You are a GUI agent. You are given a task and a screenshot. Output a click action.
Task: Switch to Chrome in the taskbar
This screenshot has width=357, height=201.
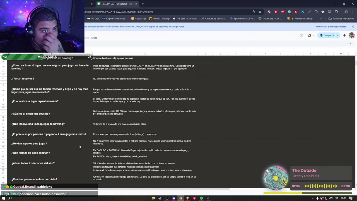(x=181, y=198)
